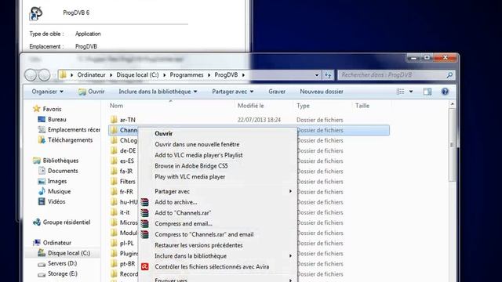Click the Taille column header
The height and width of the screenshot is (282, 502).
[x=362, y=106]
